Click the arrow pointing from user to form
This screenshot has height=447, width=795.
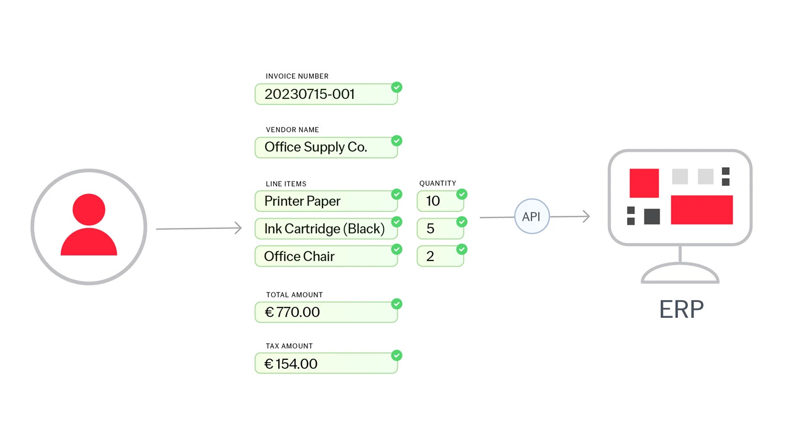[x=199, y=228]
